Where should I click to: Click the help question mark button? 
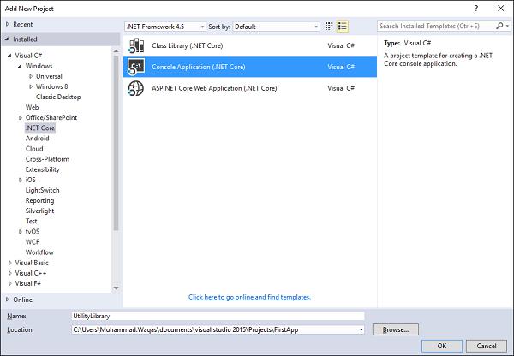tap(475, 8)
